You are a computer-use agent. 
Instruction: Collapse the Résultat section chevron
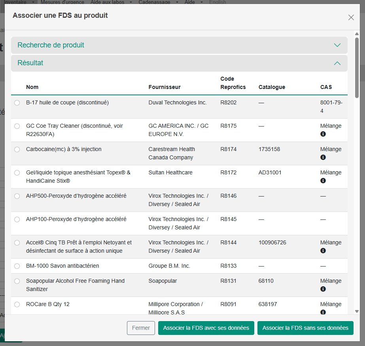click(337, 63)
